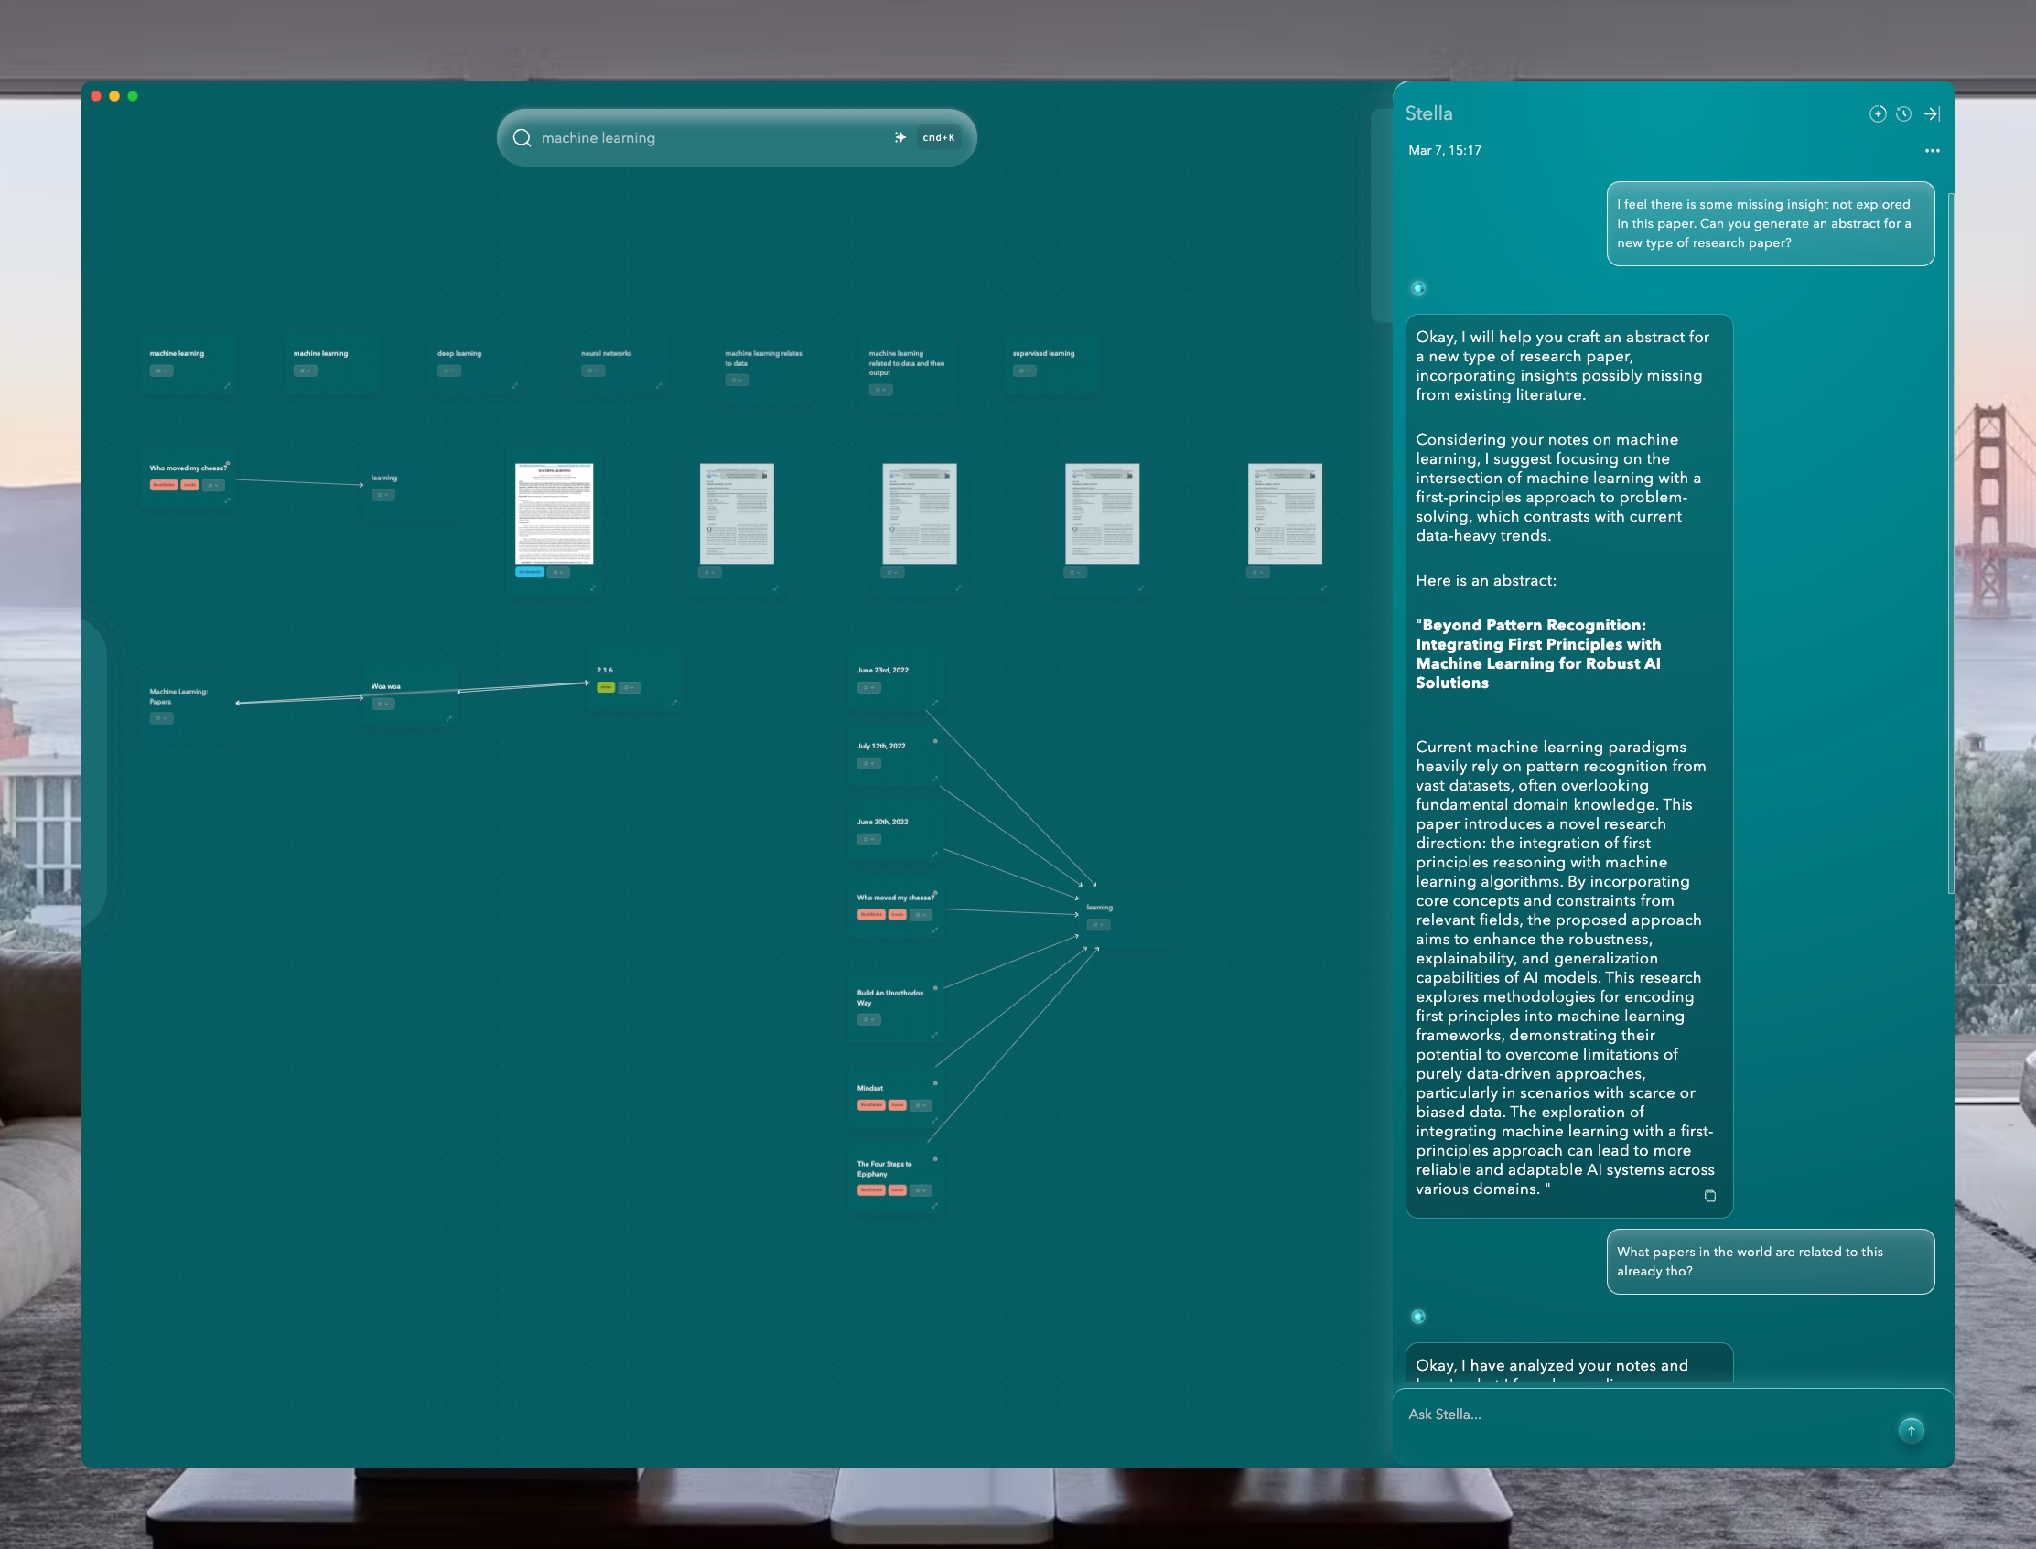Click the 'Beyond Pattern Recognition' abstract heading
Viewport: 2036px width, 1549px height.
pyautogui.click(x=1538, y=653)
